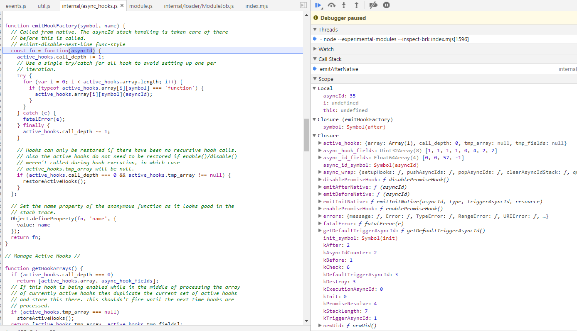The image size is (577, 331).
Task: Open the internal/loader/ModuleJob.js tab
Action: [199, 6]
